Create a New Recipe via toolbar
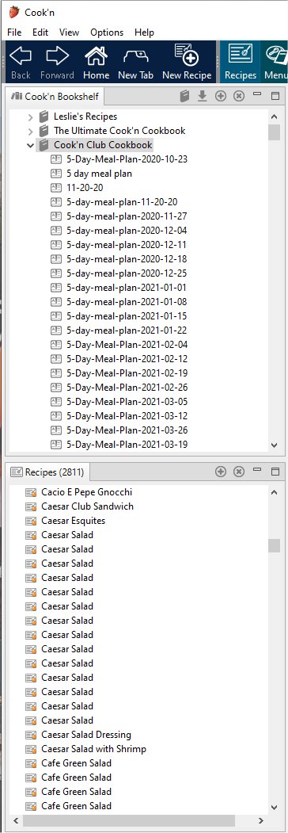This screenshot has height=833, width=288. click(187, 62)
